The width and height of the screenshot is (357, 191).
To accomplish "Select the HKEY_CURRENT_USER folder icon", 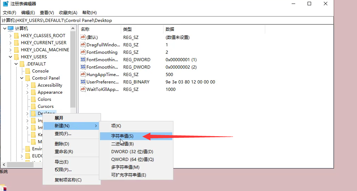I will point(16,43).
